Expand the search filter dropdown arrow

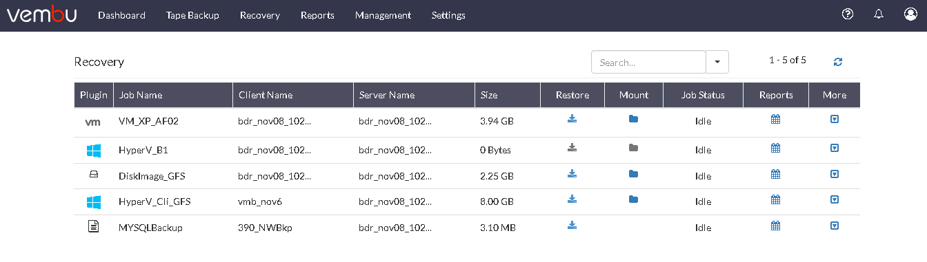(717, 62)
